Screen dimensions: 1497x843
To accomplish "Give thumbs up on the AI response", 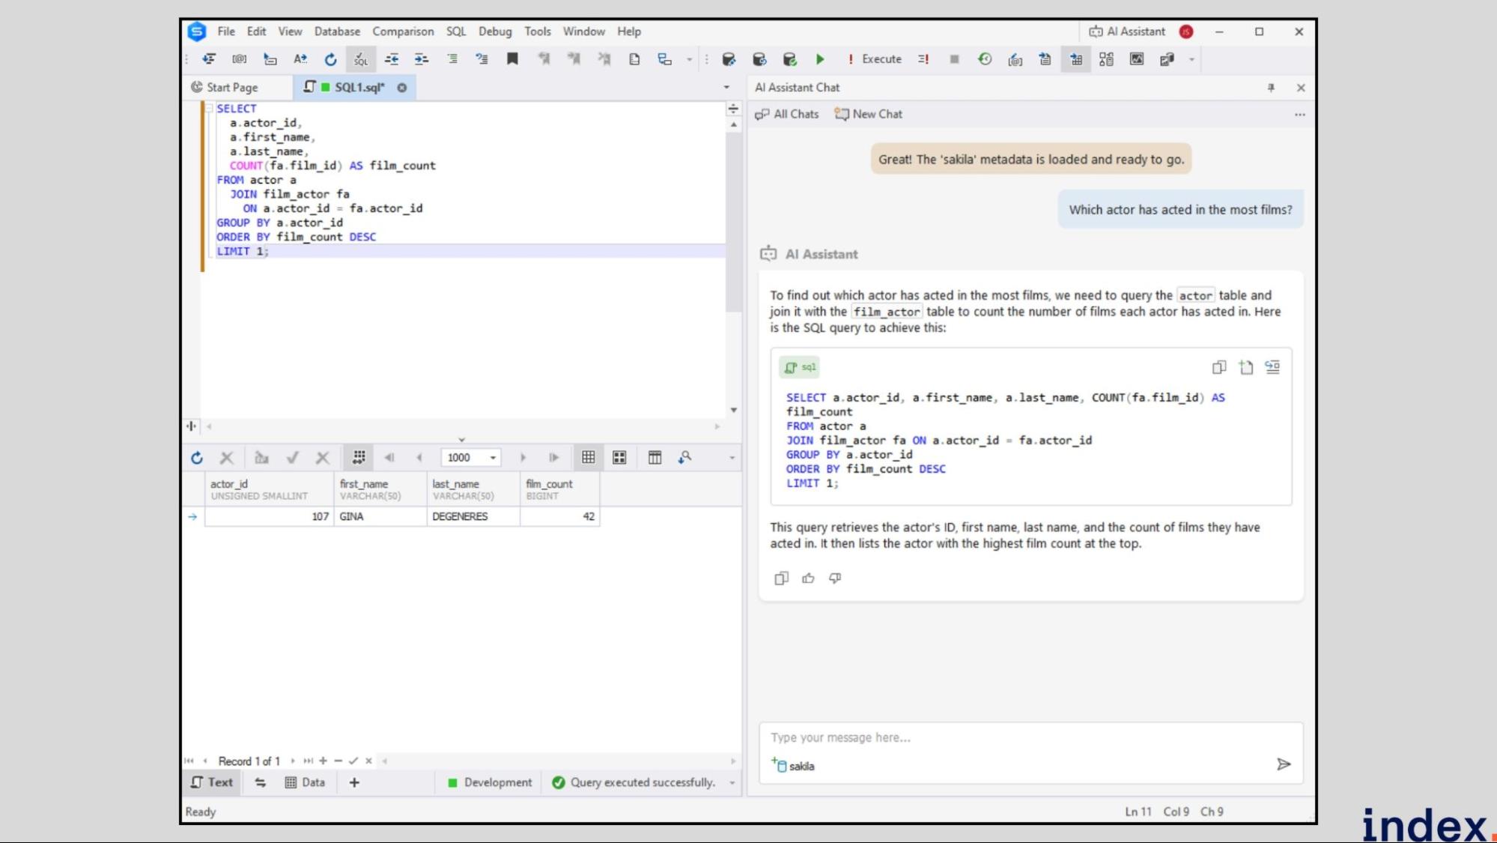I will click(808, 578).
